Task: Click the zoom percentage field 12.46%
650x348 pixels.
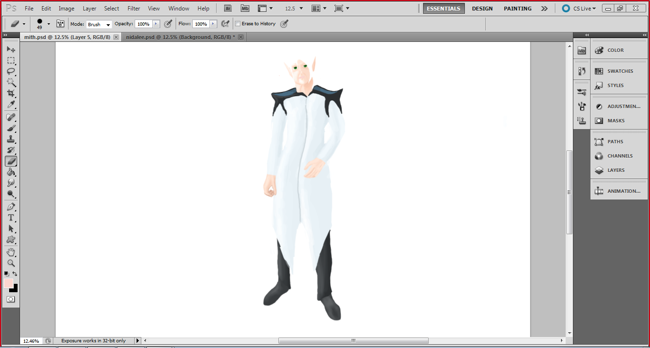Action: (31, 341)
